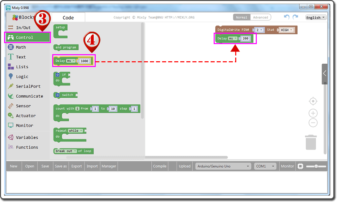Click the Sensor category icon
The width and height of the screenshot is (337, 202).
tap(10, 106)
